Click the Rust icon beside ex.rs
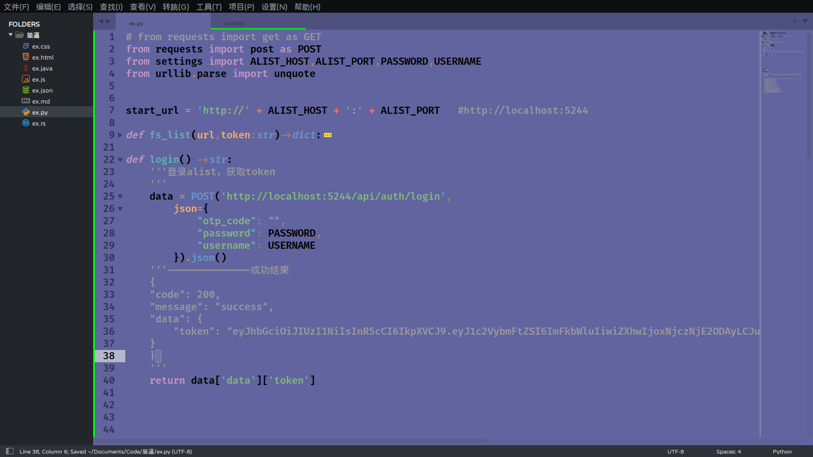 pyautogui.click(x=26, y=123)
